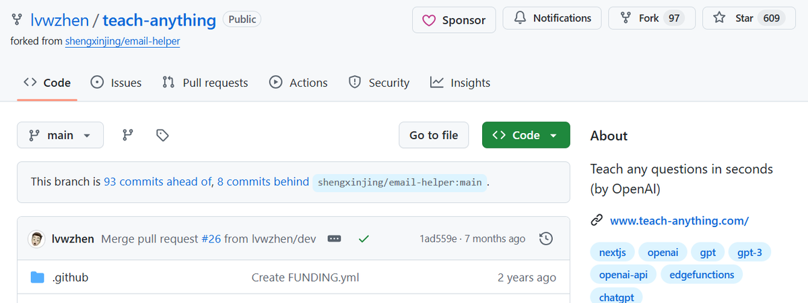This screenshot has width=808, height=303.
Task: Open the Pull requests tab
Action: [x=205, y=83]
